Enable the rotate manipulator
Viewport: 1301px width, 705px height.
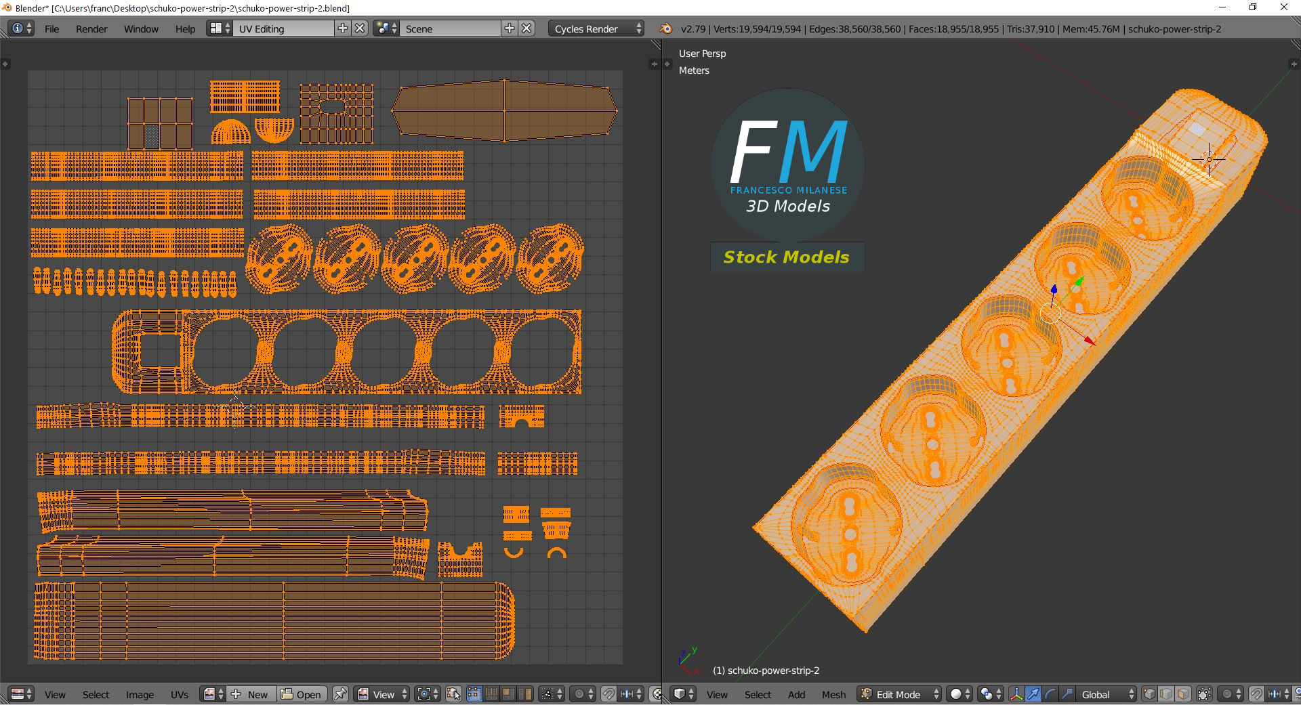[1050, 694]
